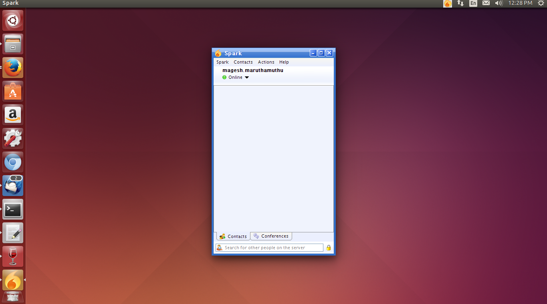Click the green Online status indicator
Screen dimensions: 547x304
coord(224,77)
